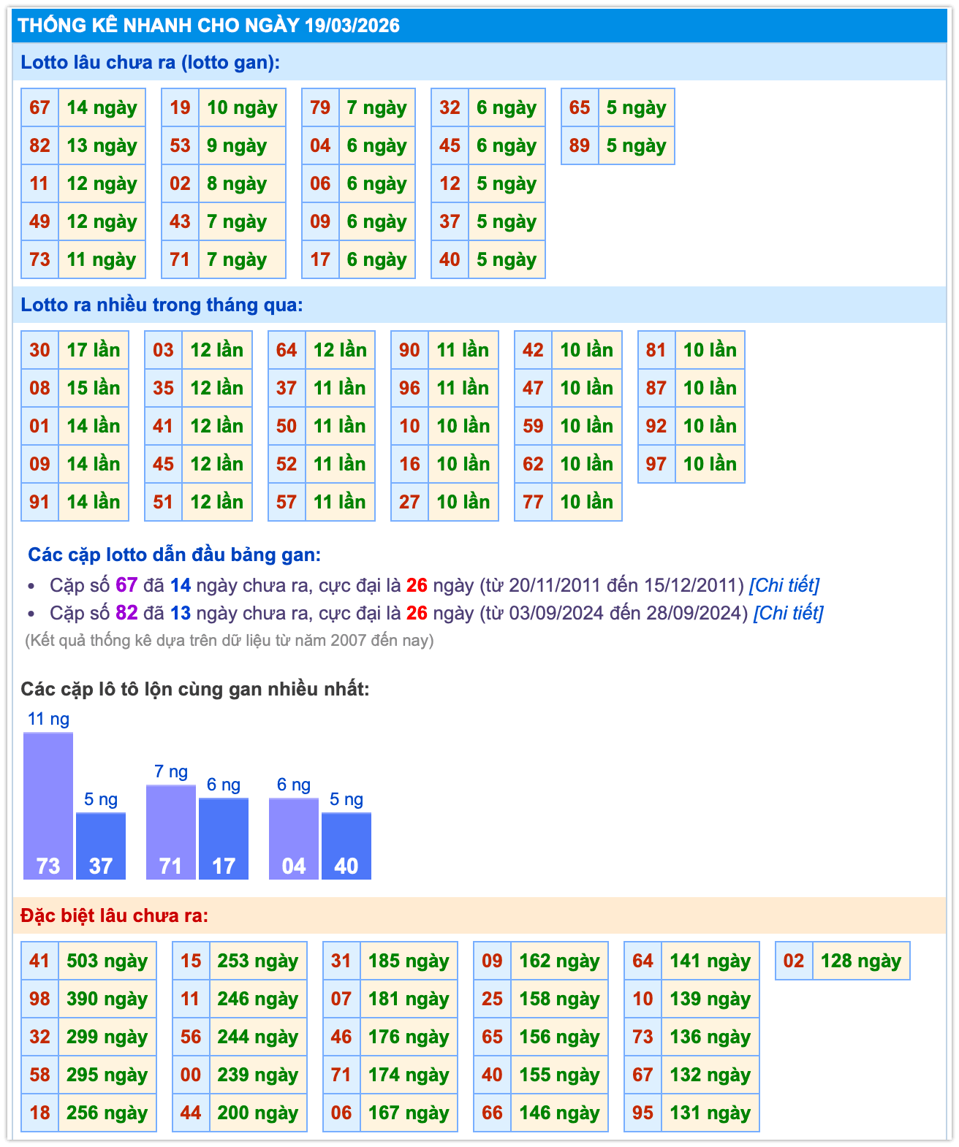The image size is (959, 1147).
Task: Click the chart bar labeled 73
Action: pyautogui.click(x=48, y=807)
